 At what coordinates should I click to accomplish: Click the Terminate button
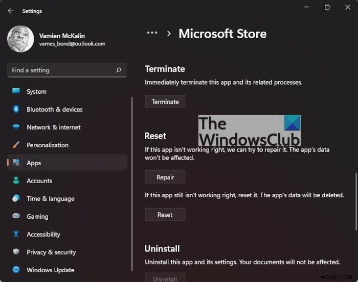click(165, 101)
